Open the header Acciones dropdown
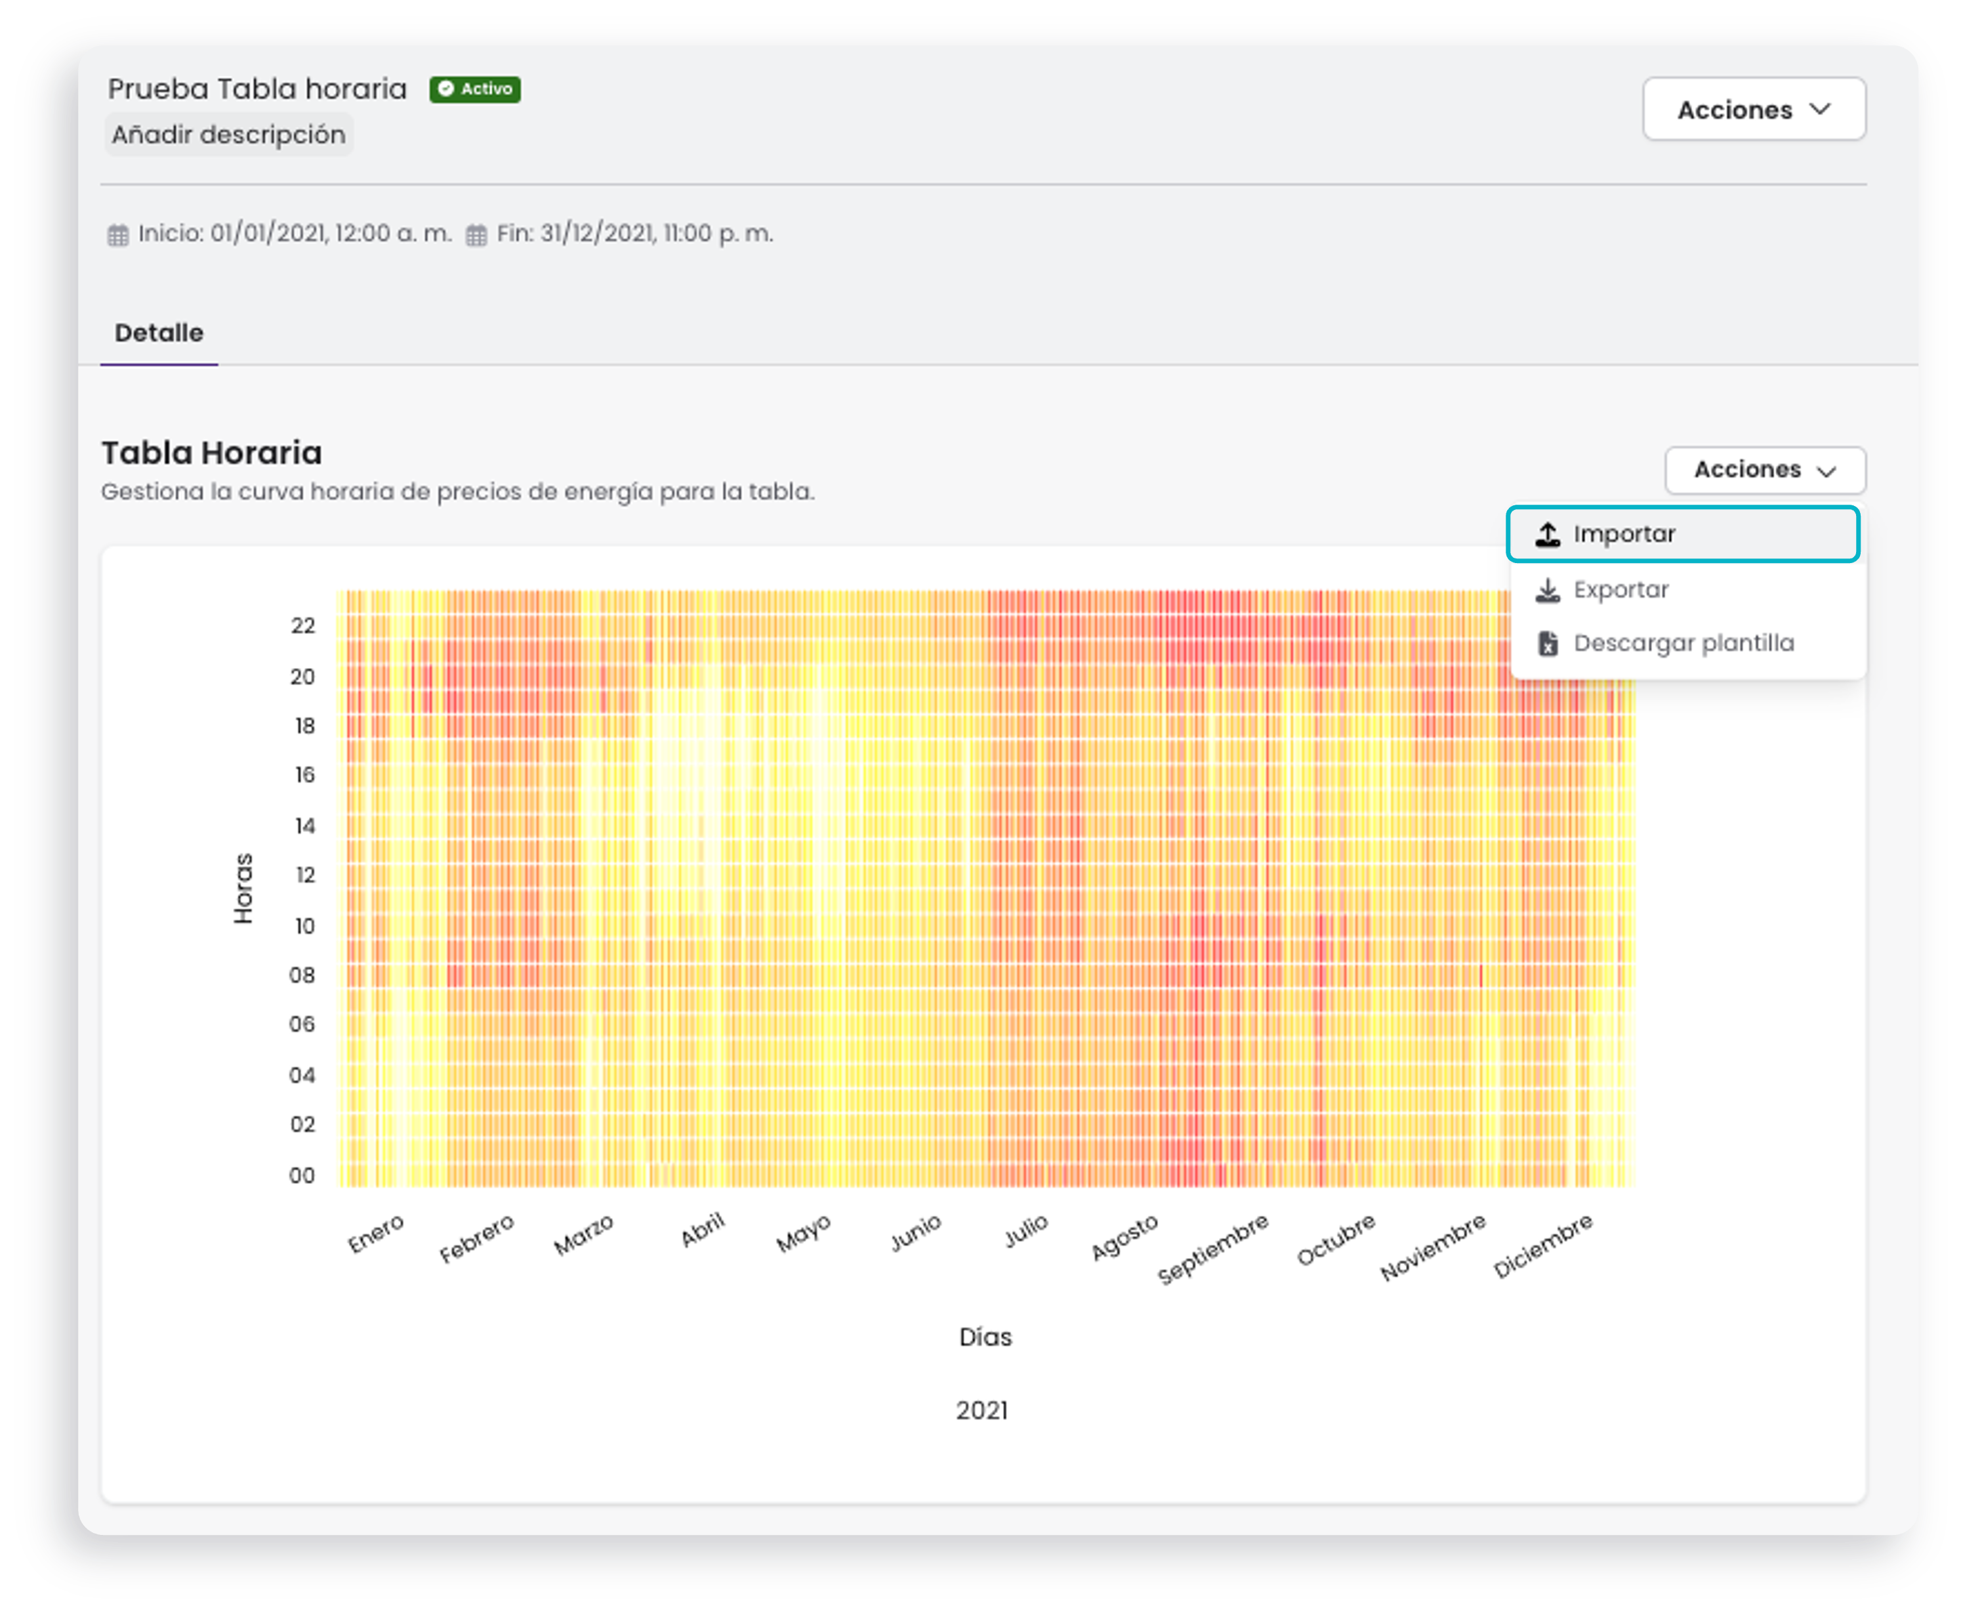 (1753, 109)
